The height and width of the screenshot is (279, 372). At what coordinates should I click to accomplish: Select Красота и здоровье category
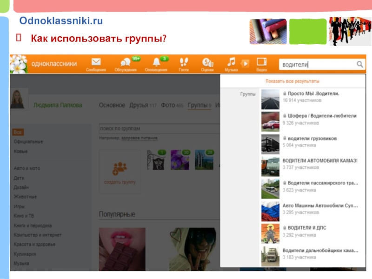coord(34,245)
